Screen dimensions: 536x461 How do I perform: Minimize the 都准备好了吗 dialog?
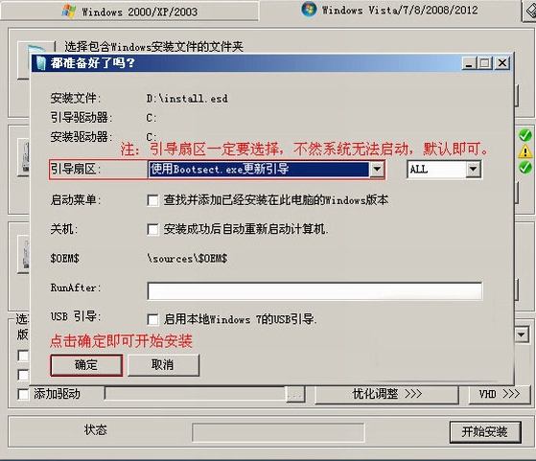point(469,63)
